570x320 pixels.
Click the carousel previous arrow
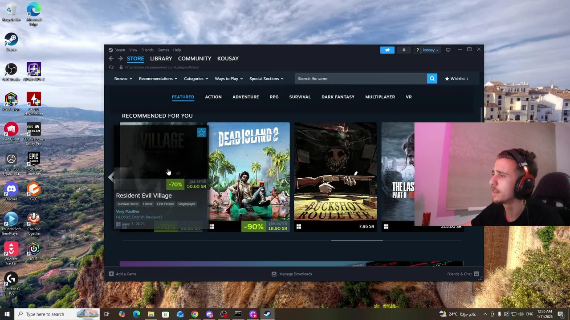coord(111,177)
